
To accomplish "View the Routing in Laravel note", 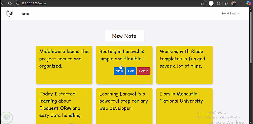I will point(119,71).
